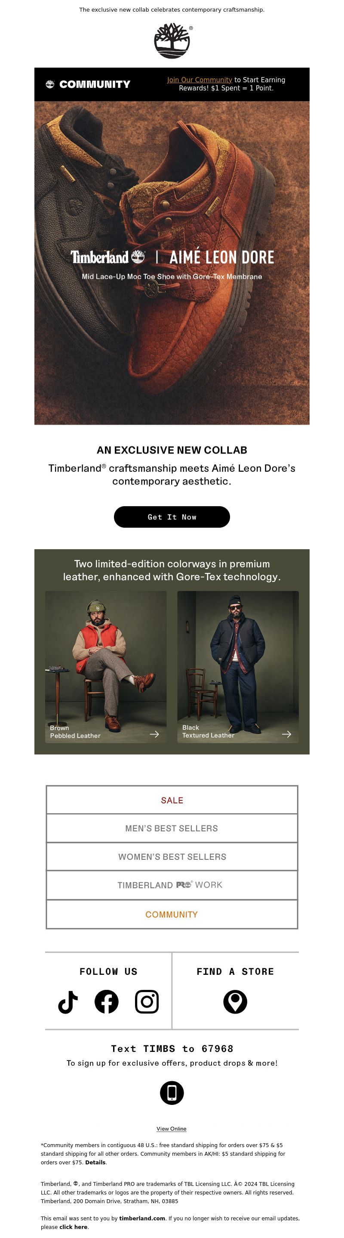
Task: Open the SALE menu item
Action: click(x=172, y=800)
